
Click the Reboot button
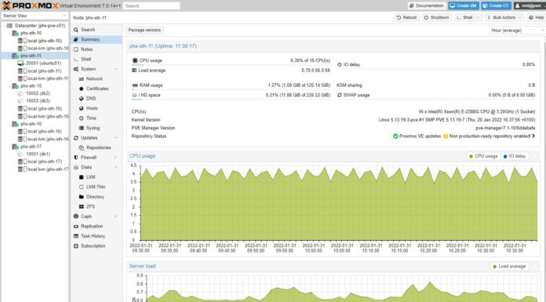pyautogui.click(x=406, y=17)
